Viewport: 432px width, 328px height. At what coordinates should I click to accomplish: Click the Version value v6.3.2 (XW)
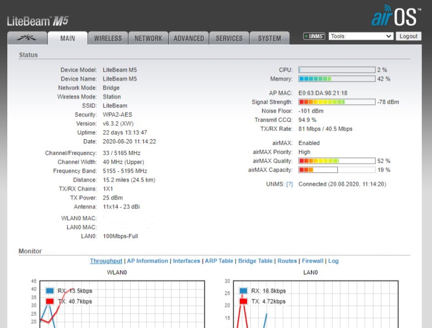118,124
